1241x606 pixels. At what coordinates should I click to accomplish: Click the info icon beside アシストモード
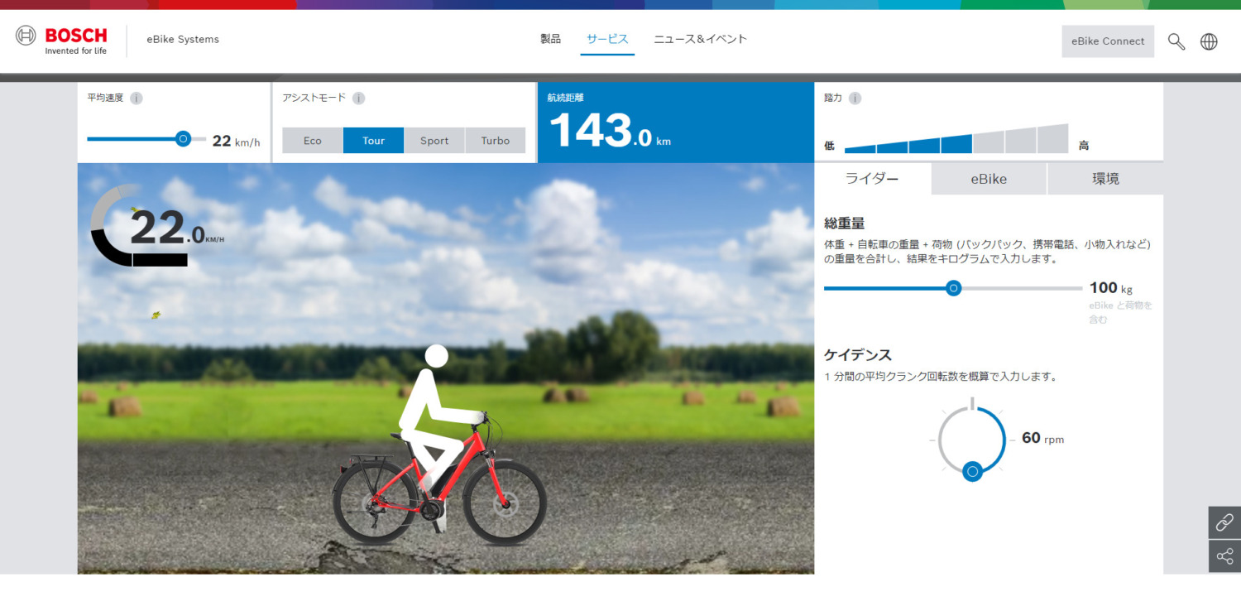358,98
